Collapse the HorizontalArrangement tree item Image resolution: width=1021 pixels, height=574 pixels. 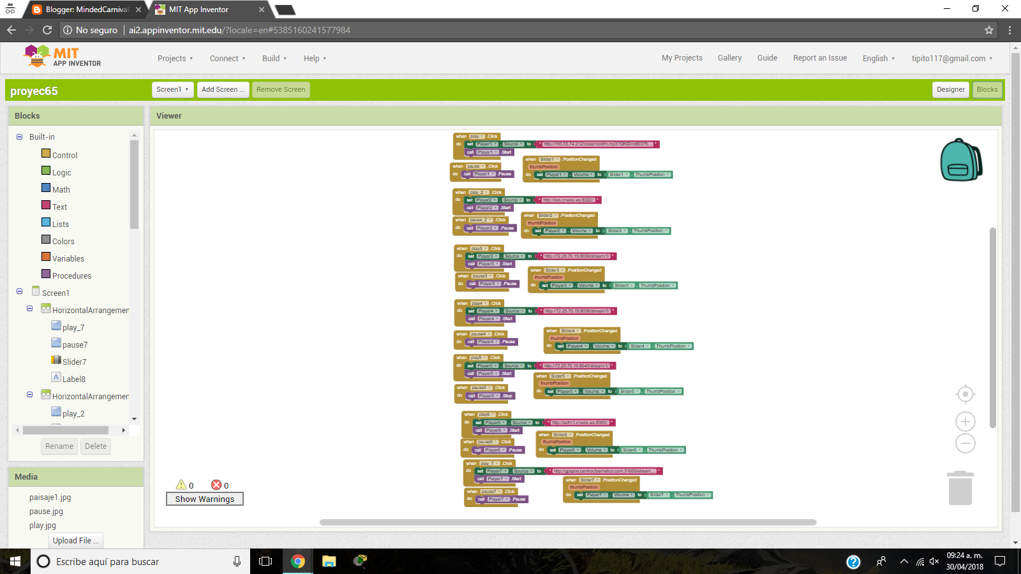coord(29,308)
